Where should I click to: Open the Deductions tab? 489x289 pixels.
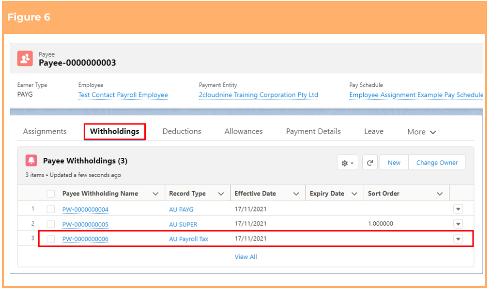[182, 131]
